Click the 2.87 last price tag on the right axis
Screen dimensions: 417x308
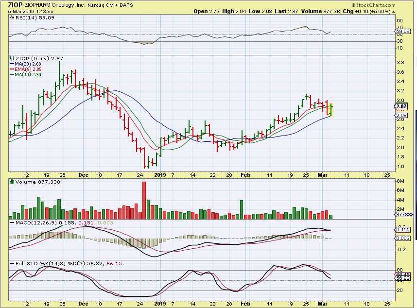pos(401,106)
